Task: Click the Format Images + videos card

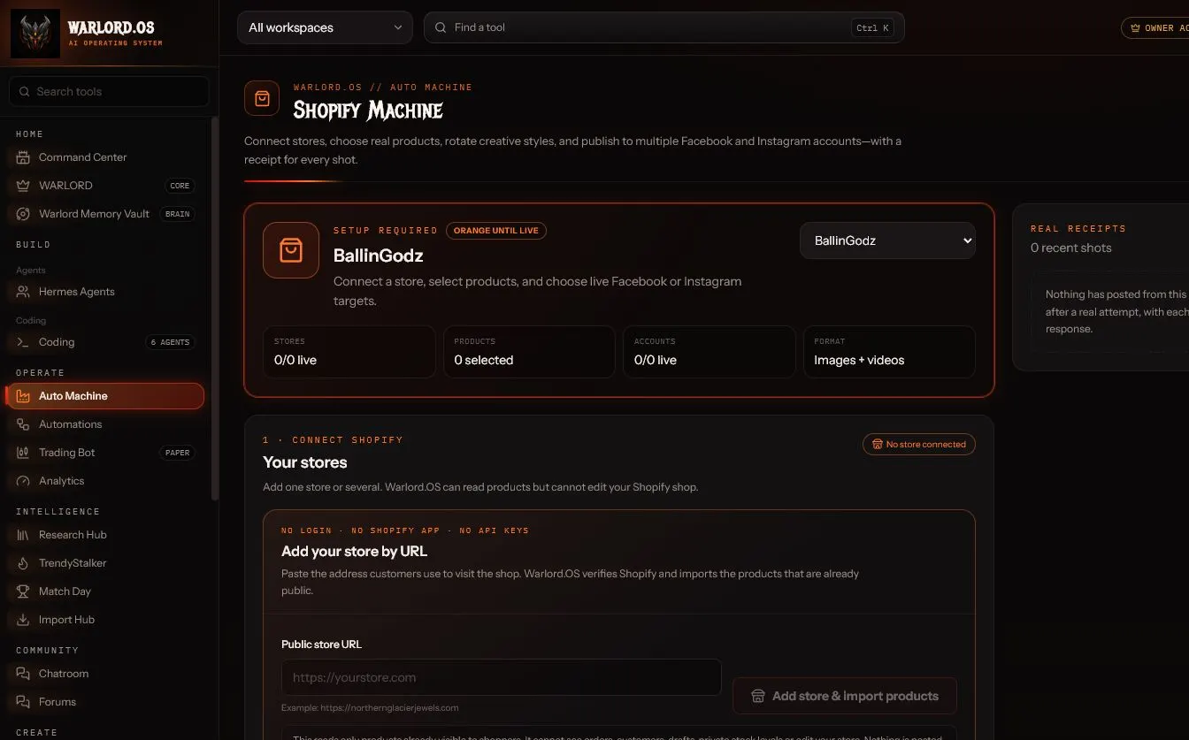Action: 889,352
